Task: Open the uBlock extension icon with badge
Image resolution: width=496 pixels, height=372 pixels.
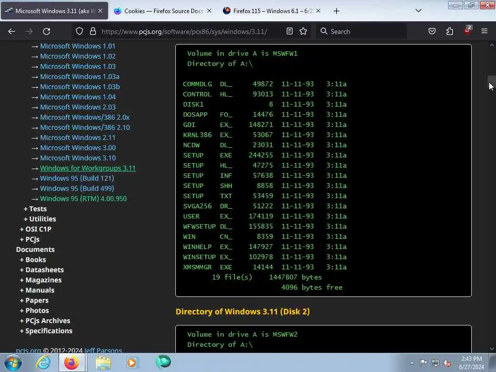Action: pos(467,31)
